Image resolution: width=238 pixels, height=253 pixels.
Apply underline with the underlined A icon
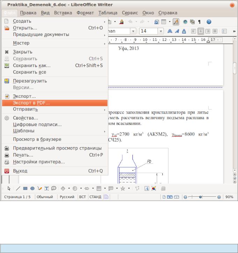pos(184,31)
